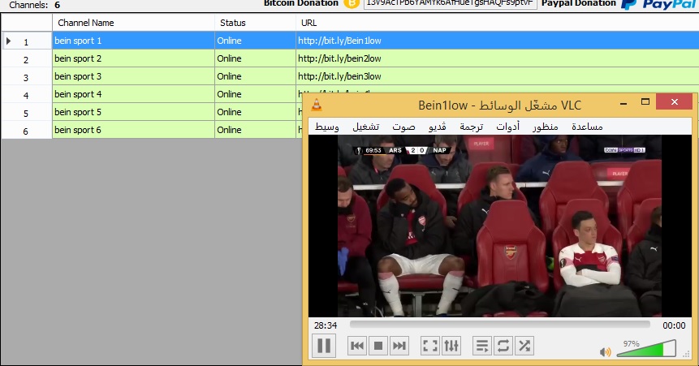The width and height of the screenshot is (699, 366).
Task: Open the PayPal donation logo
Action: [659, 4]
